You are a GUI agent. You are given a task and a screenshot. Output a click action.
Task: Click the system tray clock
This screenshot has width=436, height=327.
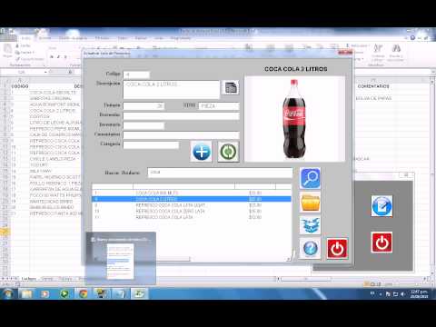[420, 293]
